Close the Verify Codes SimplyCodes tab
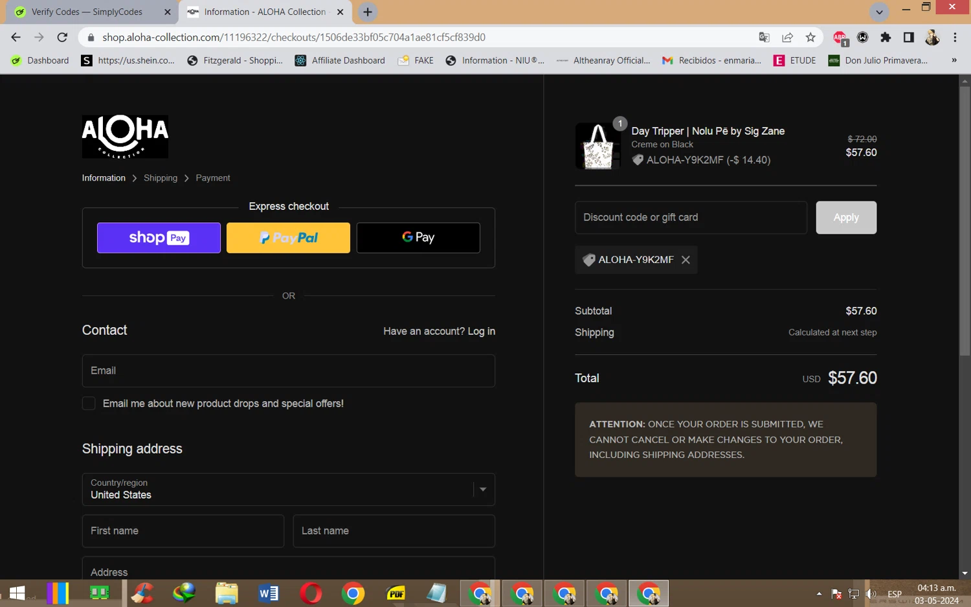The height and width of the screenshot is (607, 971). pos(168,12)
